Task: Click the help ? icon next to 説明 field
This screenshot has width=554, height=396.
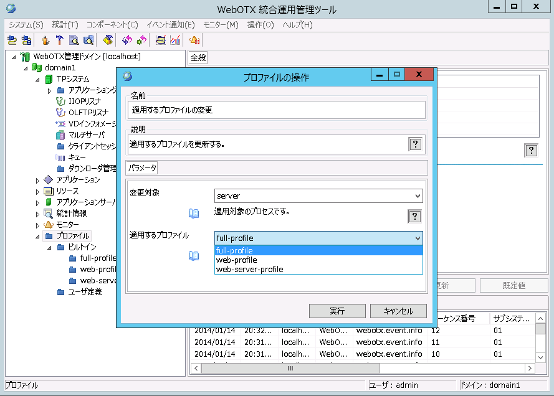Action: [415, 144]
